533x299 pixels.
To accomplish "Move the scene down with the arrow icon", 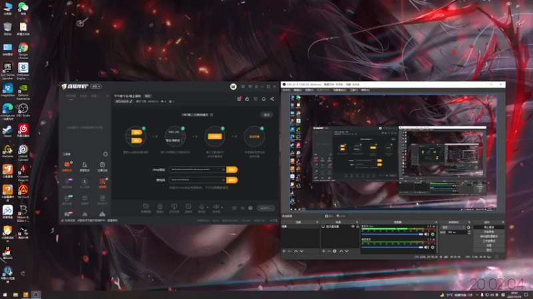I will coord(302,251).
